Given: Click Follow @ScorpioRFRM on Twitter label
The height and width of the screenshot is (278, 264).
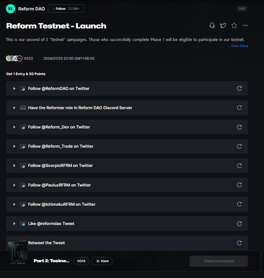Looking at the screenshot, I should [x=60, y=166].
